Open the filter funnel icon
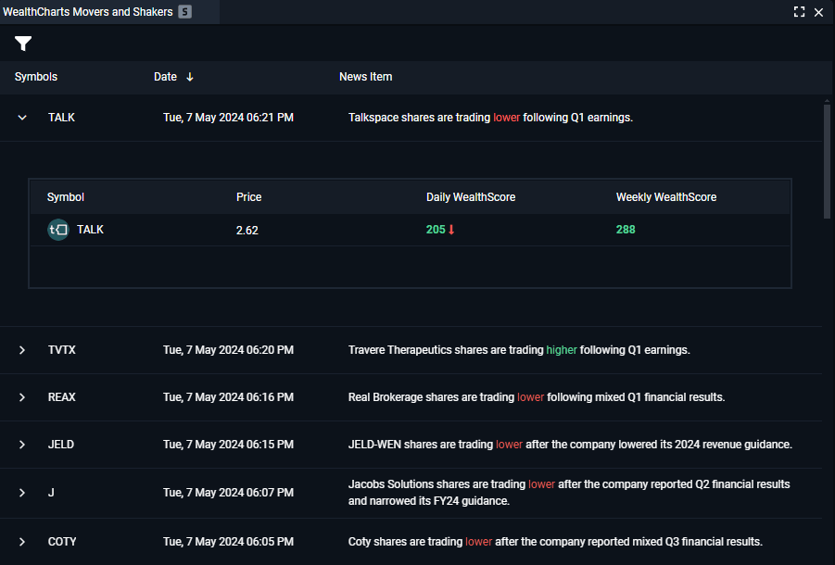Image resolution: width=835 pixels, height=565 pixels. pos(23,44)
